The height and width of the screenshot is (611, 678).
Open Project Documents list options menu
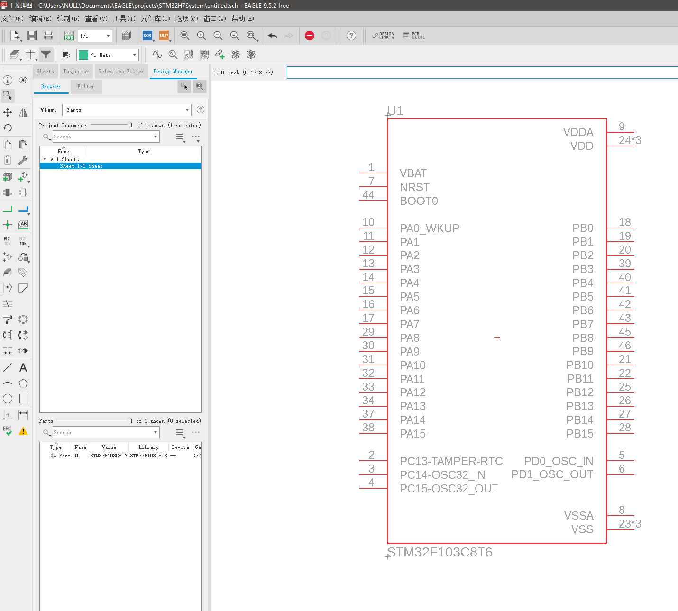pyautogui.click(x=180, y=137)
